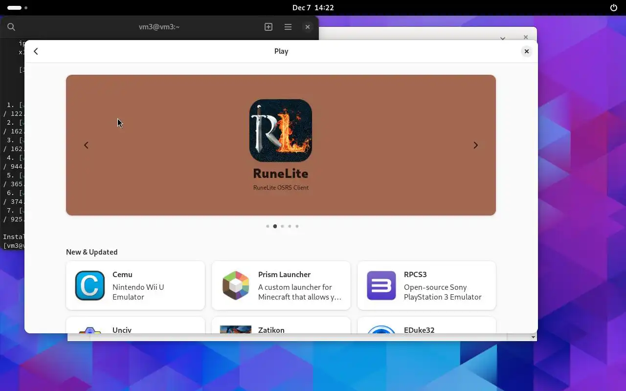
Task: Open the terminal hamburger menu
Action: [288, 27]
